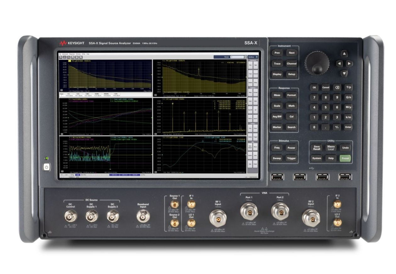Toggle instrument power with the power button
Image resolution: width=396 pixels, height=274 pixels.
(x=46, y=167)
